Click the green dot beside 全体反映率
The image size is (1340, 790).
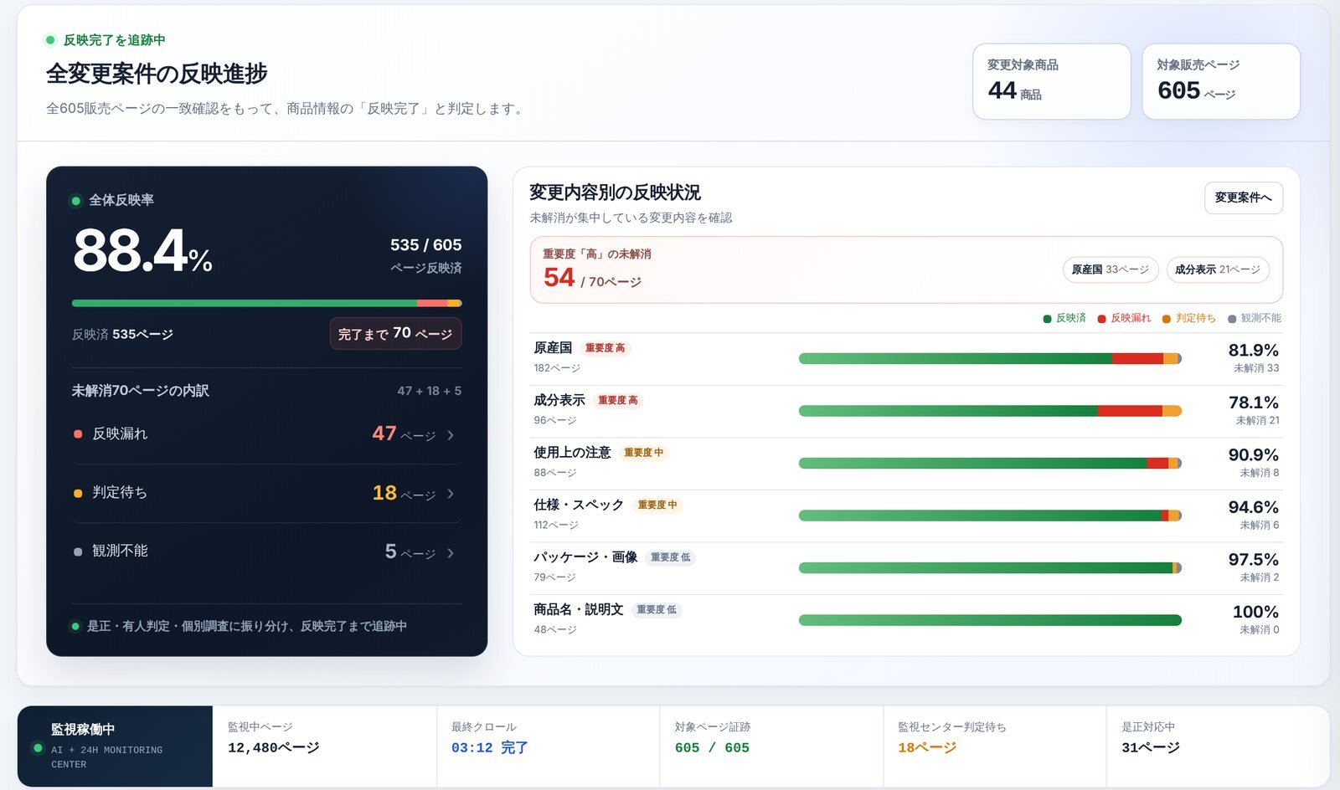tap(76, 201)
